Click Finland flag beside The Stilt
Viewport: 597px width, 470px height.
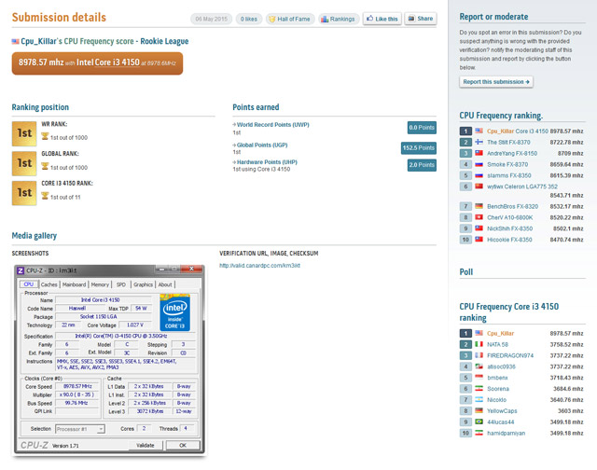[x=479, y=142]
